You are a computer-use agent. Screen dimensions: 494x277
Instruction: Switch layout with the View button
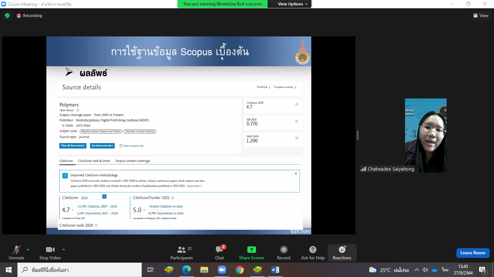click(x=481, y=16)
